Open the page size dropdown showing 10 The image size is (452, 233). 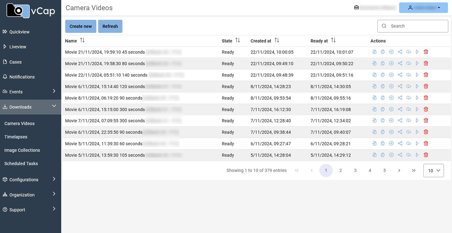(433, 170)
